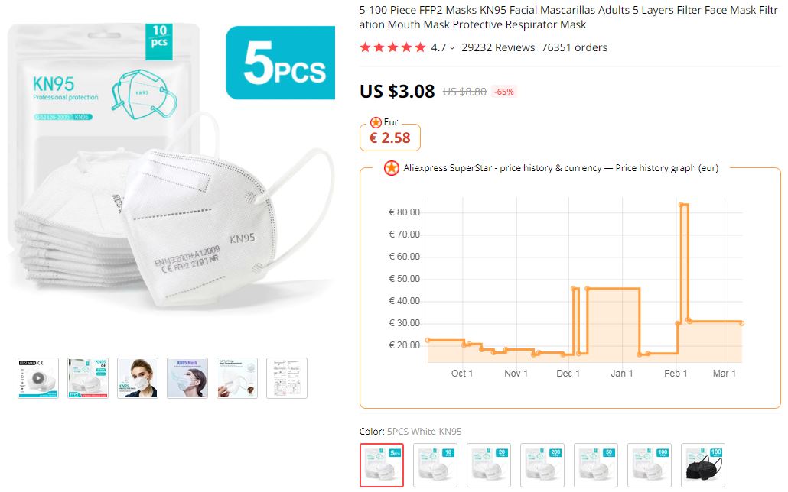Pick the 100 pcs white mask variant
Screen dimensions: 788x492
[x=650, y=465]
